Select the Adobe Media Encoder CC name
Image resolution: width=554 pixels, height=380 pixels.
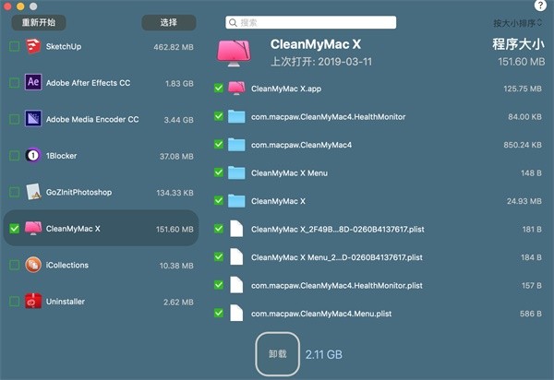pyautogui.click(x=92, y=119)
